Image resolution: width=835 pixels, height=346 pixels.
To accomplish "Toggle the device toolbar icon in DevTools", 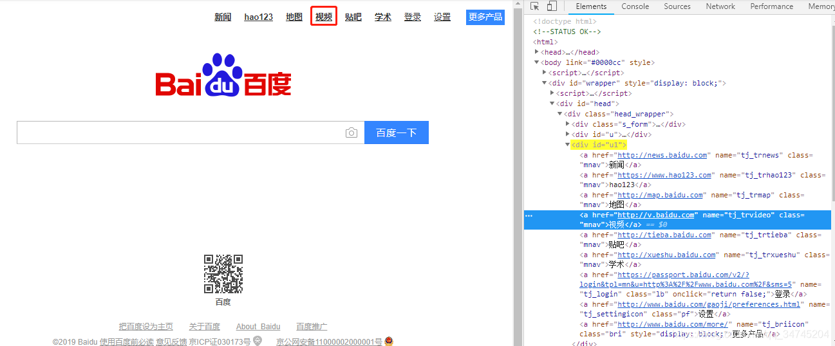I will [x=552, y=6].
